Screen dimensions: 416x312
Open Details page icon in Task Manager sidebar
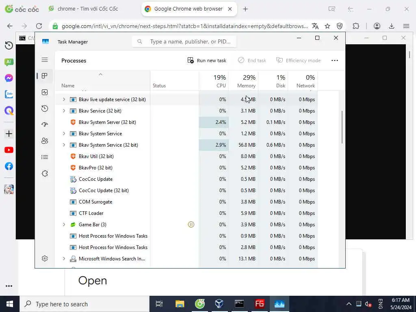45,157
